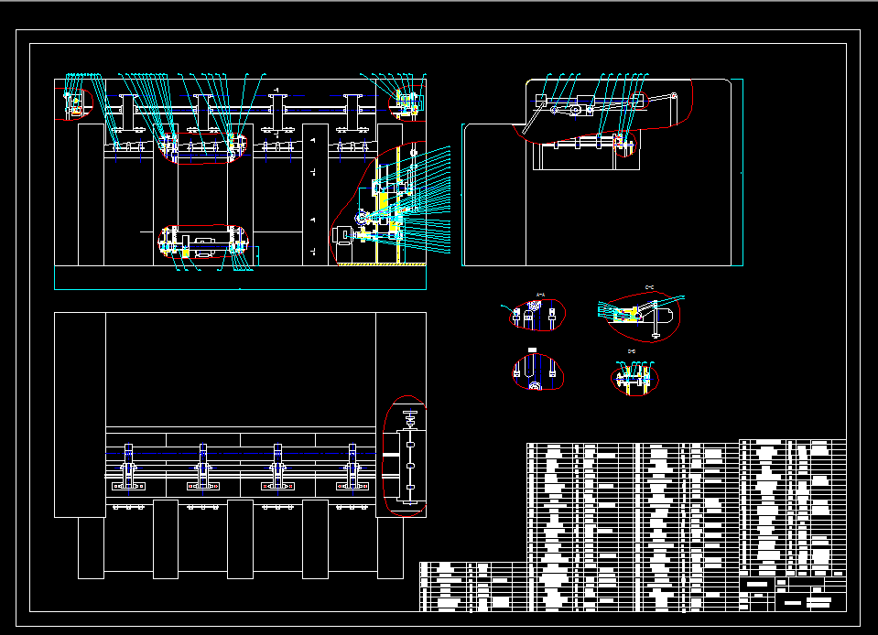
Task: Select the cyan dimension line under the front view
Action: pyautogui.click(x=240, y=289)
